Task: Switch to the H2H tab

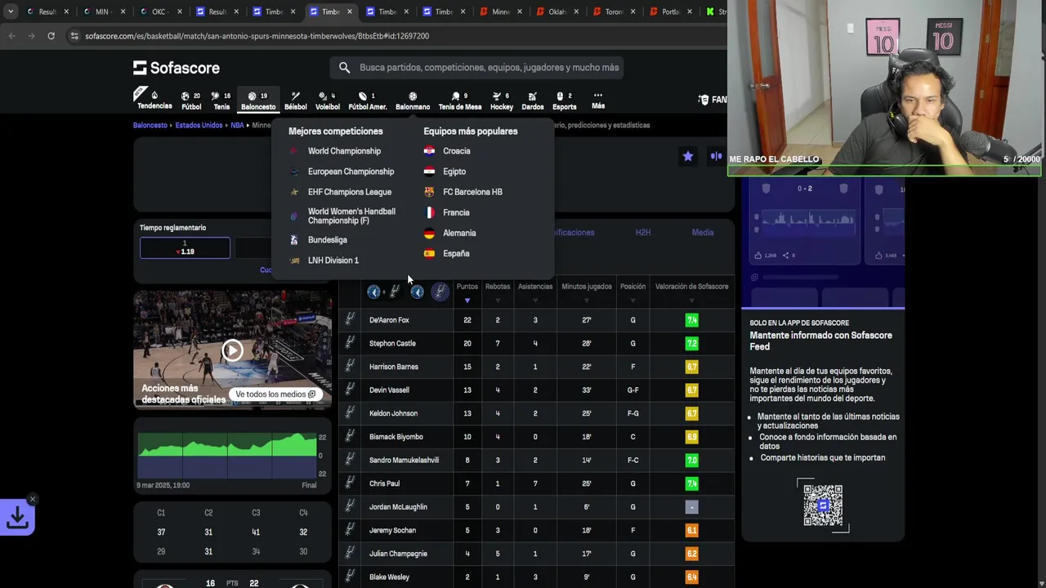Action: (643, 233)
